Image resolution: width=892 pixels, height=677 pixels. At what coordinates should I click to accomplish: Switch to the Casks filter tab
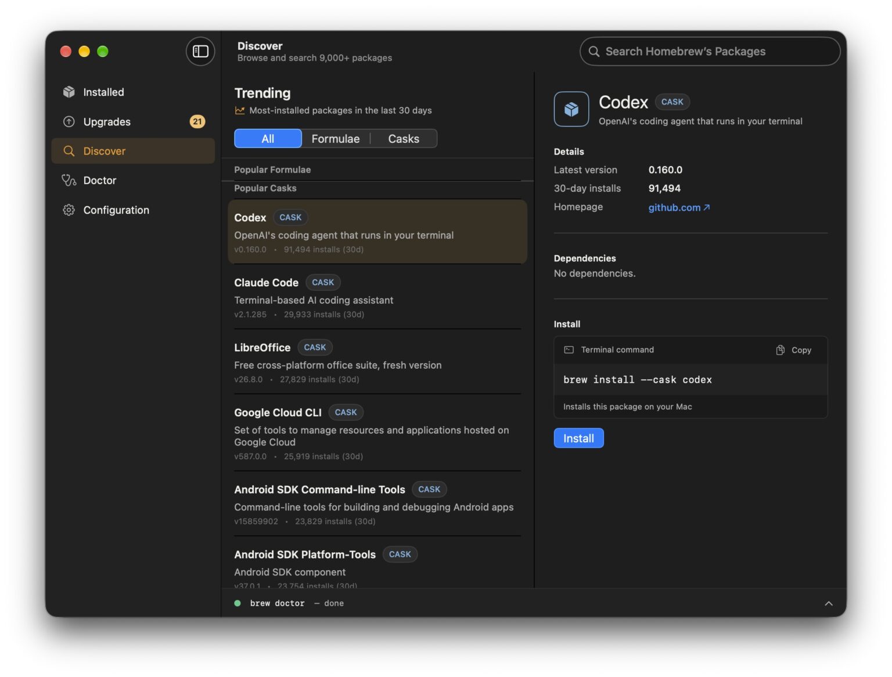point(404,139)
